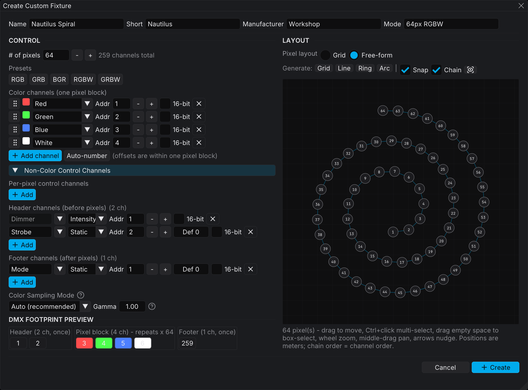Click the Green channel color swatch
This screenshot has width=528, height=390.
coord(26,115)
